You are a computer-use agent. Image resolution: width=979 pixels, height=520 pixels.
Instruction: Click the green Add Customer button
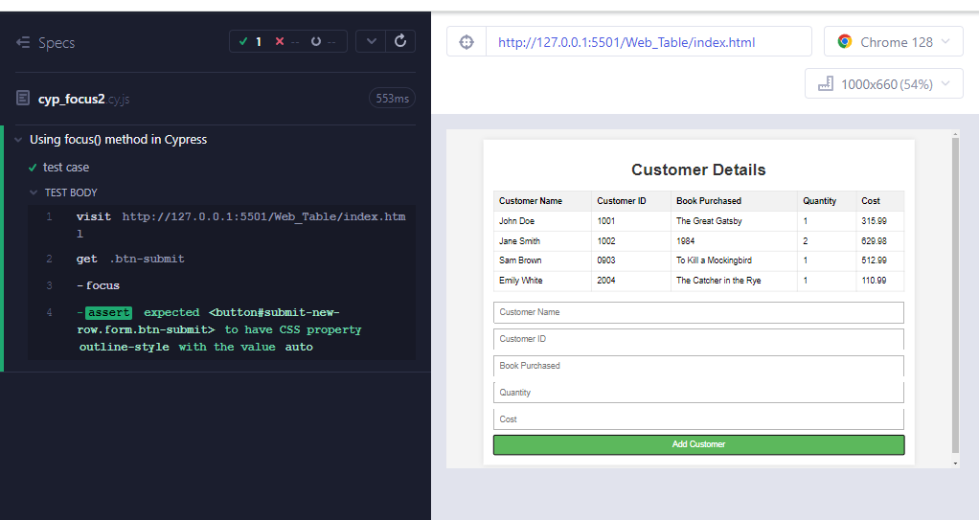pos(698,444)
